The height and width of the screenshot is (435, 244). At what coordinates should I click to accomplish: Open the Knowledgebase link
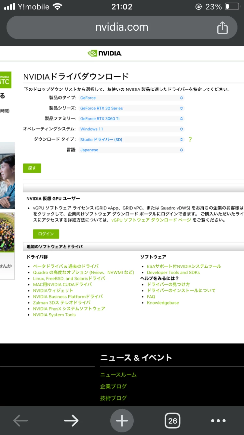pyautogui.click(x=163, y=303)
